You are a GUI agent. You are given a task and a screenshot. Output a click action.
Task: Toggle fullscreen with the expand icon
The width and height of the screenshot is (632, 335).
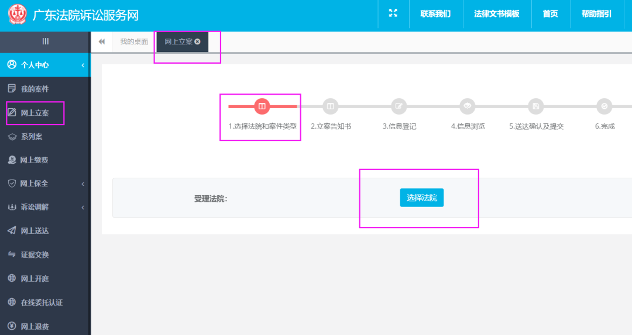393,13
